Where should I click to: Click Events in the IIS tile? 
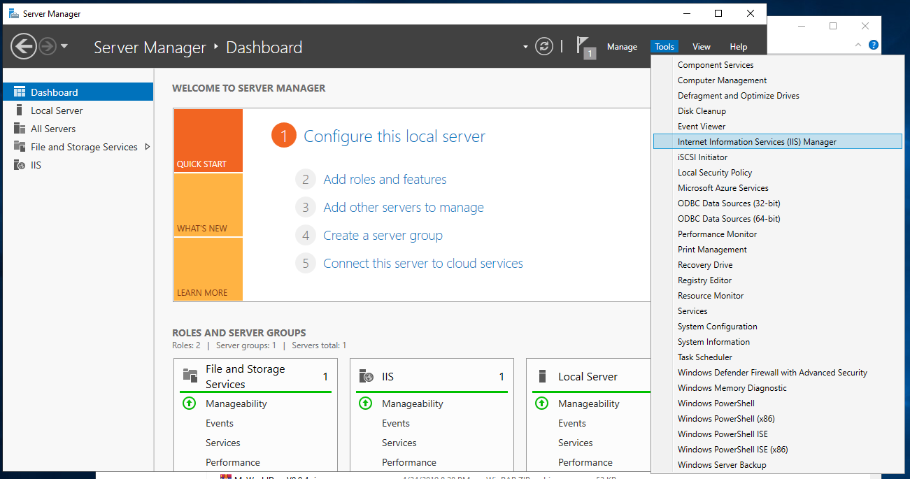pos(396,423)
